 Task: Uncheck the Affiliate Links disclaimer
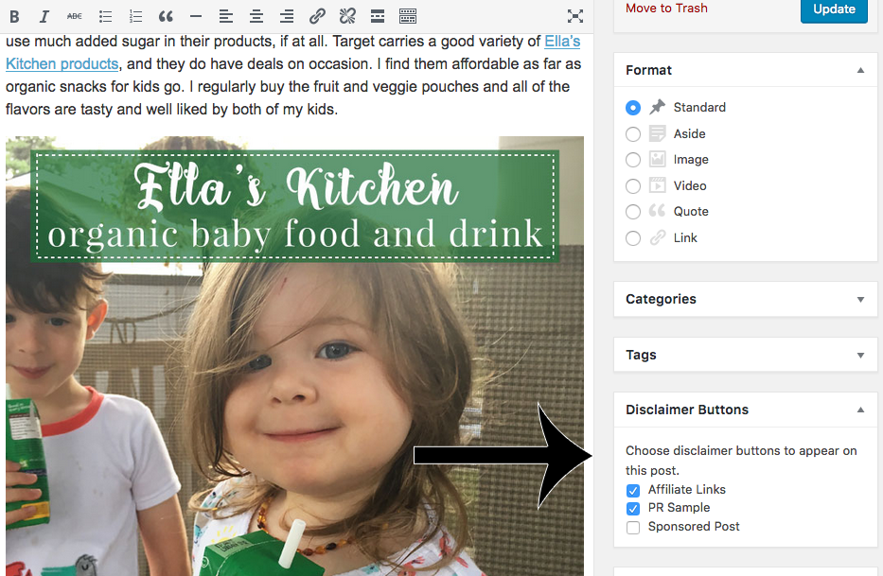[633, 491]
